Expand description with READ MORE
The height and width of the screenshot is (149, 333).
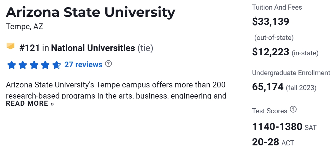[30, 104]
